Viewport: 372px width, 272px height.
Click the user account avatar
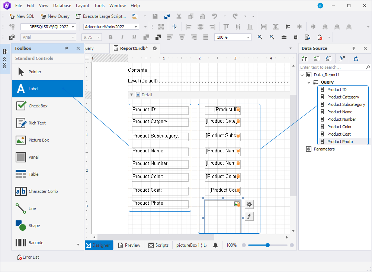tap(320, 6)
